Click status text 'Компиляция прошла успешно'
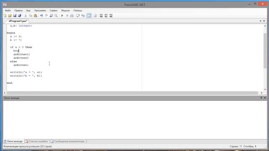The image size is (269, 151). [21, 146]
